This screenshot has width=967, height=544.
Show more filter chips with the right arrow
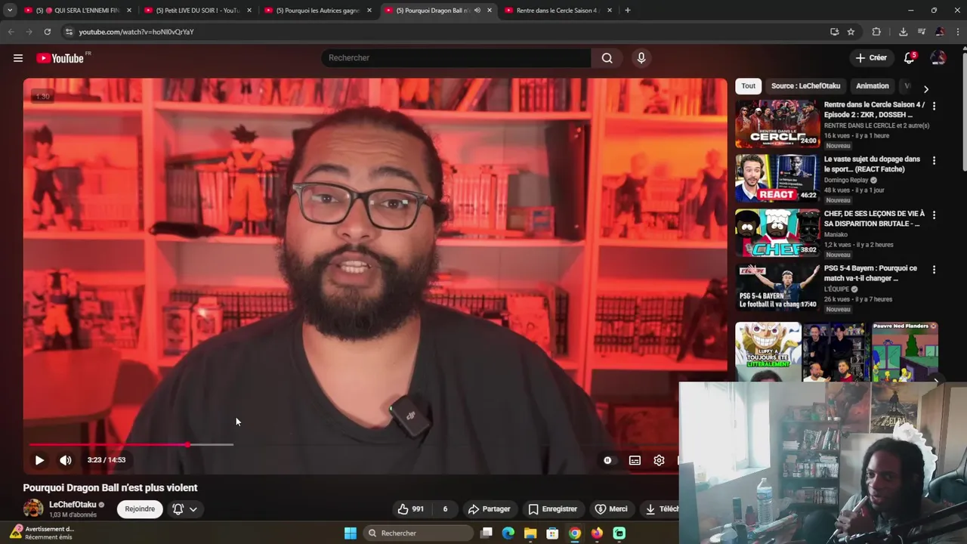pyautogui.click(x=926, y=88)
